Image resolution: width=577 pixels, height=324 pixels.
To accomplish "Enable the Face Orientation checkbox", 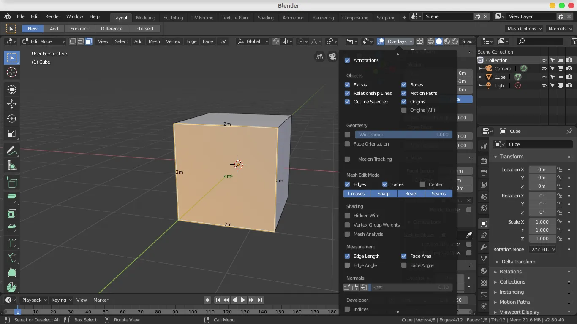I will [347, 144].
